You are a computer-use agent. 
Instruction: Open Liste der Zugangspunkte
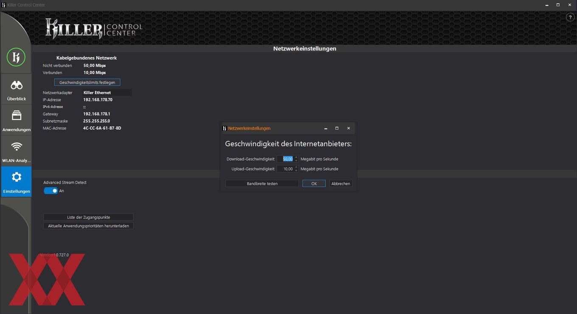point(88,217)
